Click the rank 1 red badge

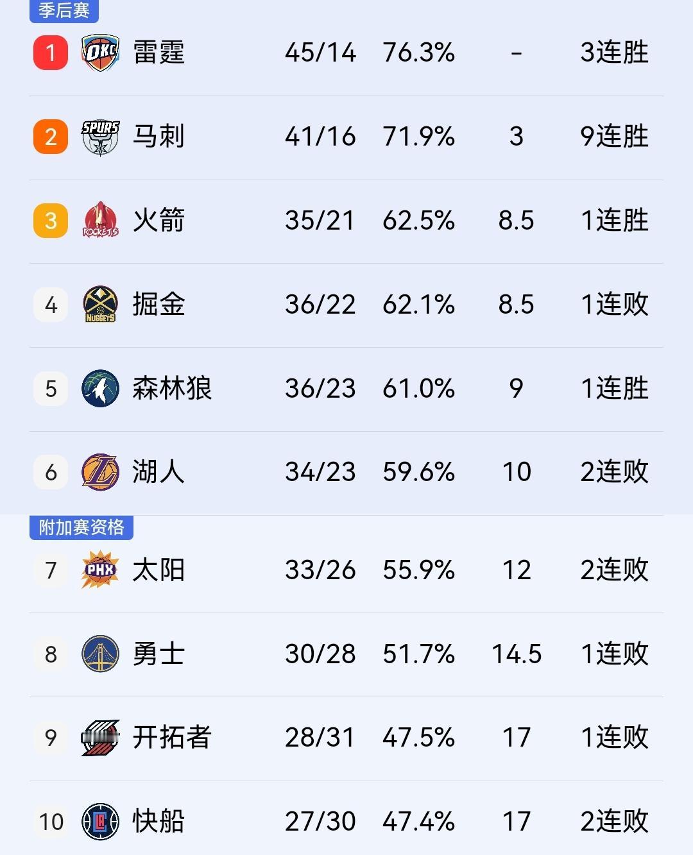(49, 53)
